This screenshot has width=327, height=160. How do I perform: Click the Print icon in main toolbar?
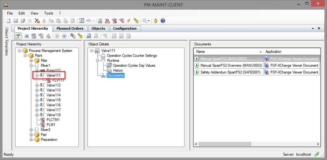(66, 21)
